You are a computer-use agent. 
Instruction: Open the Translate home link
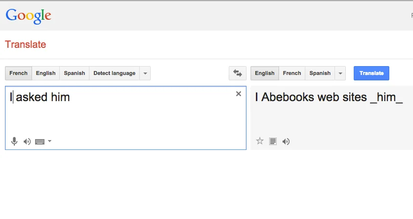[26, 44]
